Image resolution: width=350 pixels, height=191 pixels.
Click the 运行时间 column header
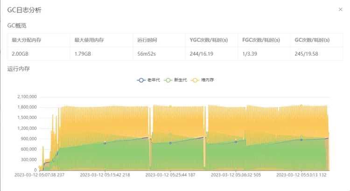click(x=147, y=40)
